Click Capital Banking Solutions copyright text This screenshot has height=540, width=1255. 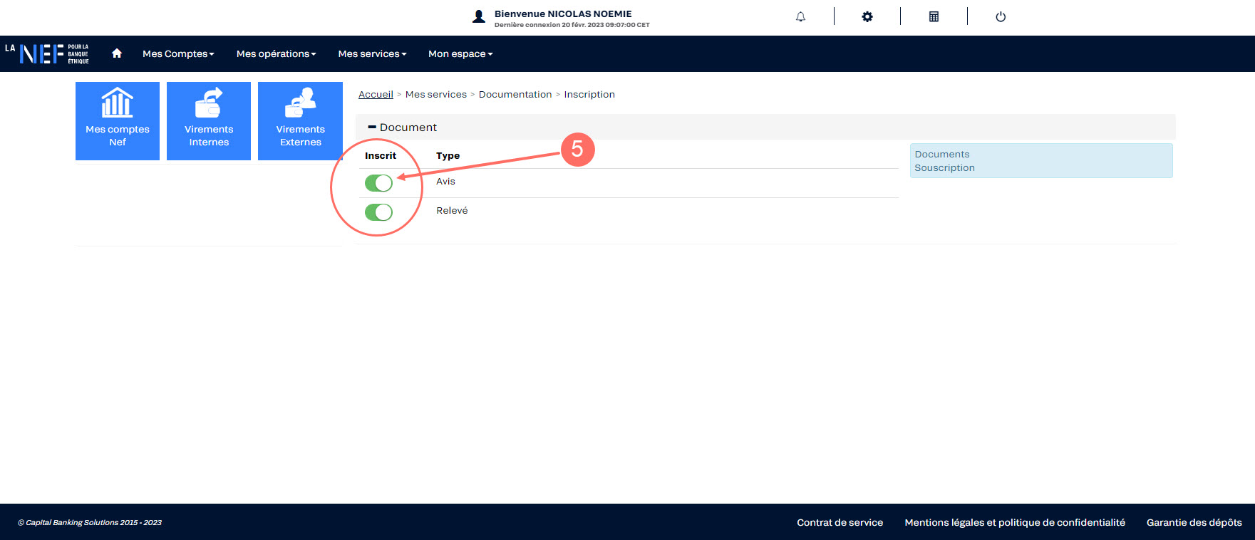pos(90,523)
